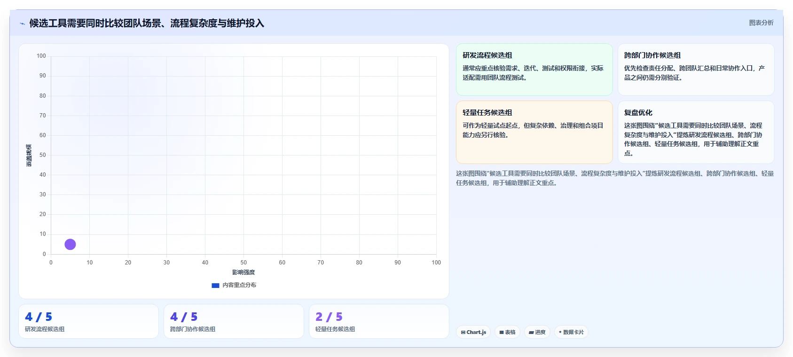Open the 跨部门协作候选组 description card

pyautogui.click(x=696, y=70)
